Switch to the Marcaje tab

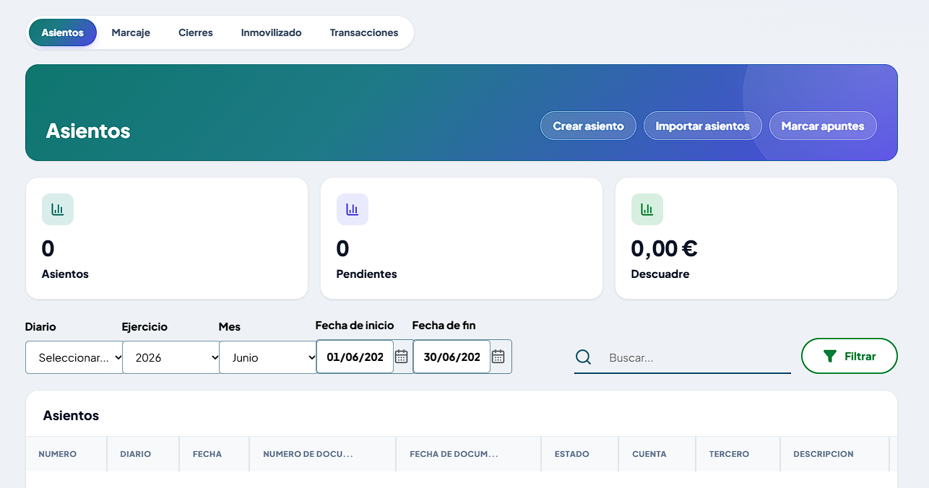point(131,32)
